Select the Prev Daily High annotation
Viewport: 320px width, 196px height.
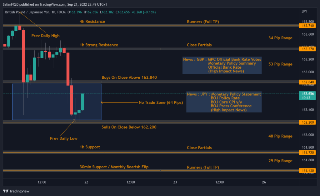(45, 36)
